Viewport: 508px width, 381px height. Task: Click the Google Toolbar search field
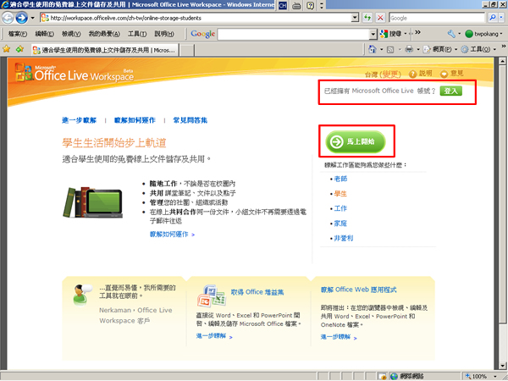tap(294, 34)
